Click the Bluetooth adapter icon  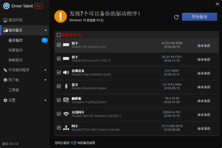click(66, 86)
